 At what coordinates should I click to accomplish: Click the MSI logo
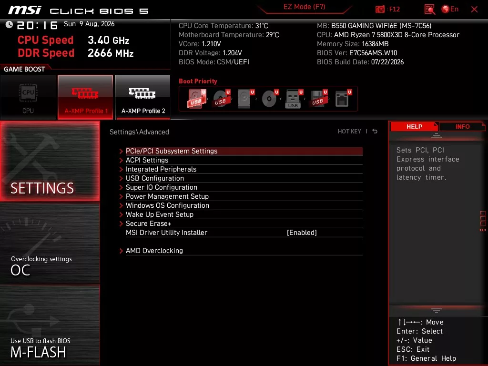(25, 10)
